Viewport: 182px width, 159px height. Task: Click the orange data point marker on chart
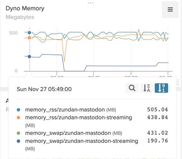pos(29,38)
